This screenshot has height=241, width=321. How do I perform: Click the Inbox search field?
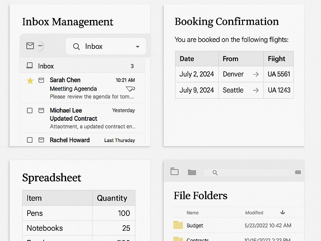pyautogui.click(x=106, y=46)
